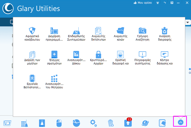Screen dimensions: 191x128
Task: Open the skin selector shirt icon
Action: 158,3
